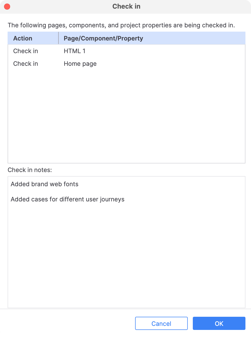Cancel the check in dialog
251x337 pixels.
click(161, 323)
